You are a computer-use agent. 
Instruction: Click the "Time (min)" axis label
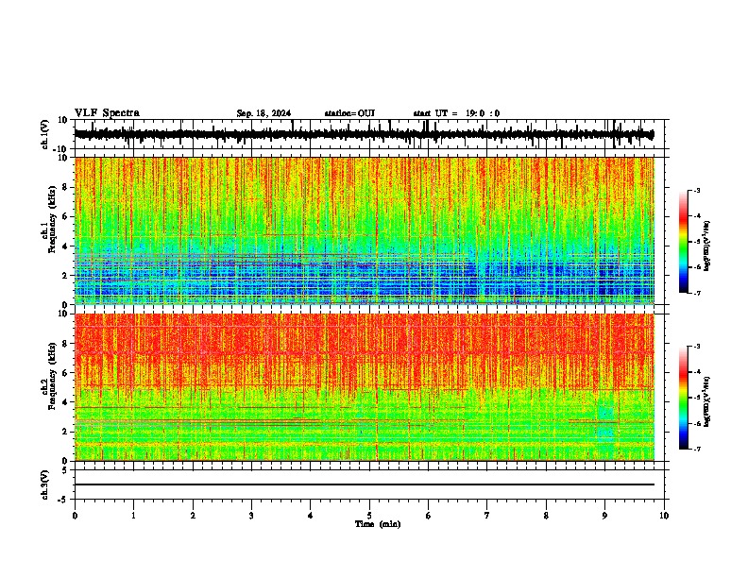point(378,524)
